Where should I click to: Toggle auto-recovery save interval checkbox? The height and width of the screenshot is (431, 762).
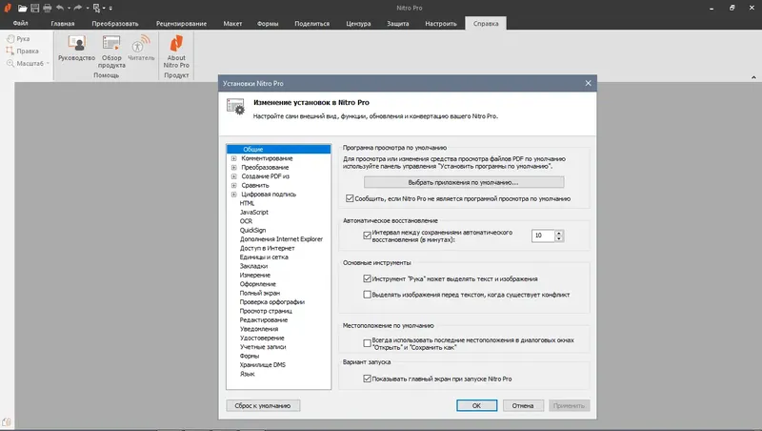[368, 236]
